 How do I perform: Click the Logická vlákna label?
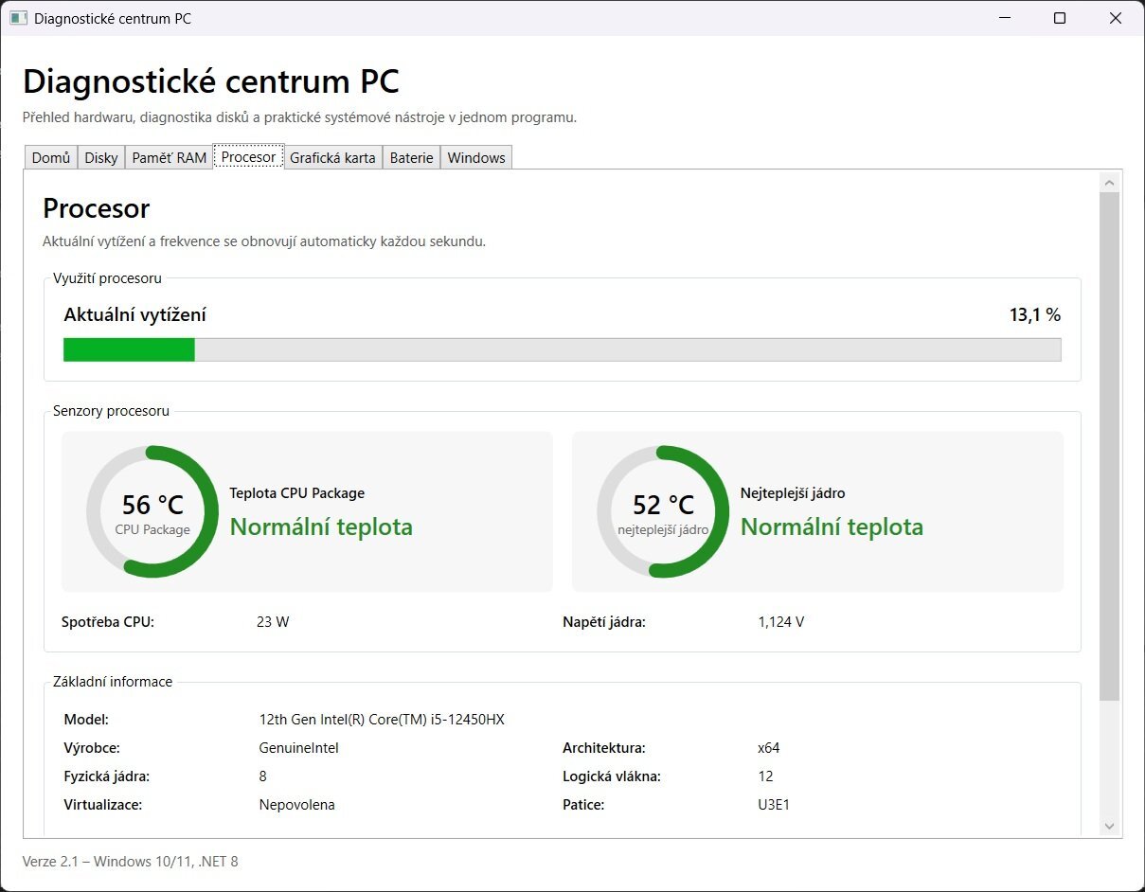(x=612, y=776)
